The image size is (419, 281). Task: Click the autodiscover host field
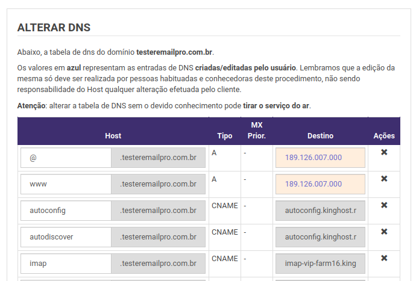[66, 237]
